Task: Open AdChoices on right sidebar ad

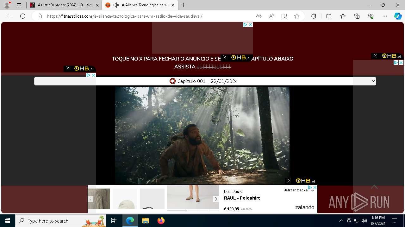Action: coord(396,63)
